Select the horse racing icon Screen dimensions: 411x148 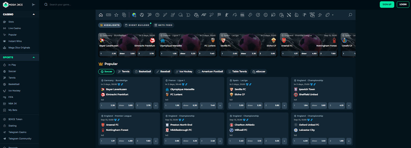click(235, 15)
